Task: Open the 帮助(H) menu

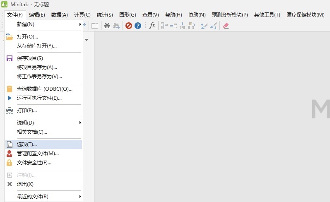Action: coord(173,15)
